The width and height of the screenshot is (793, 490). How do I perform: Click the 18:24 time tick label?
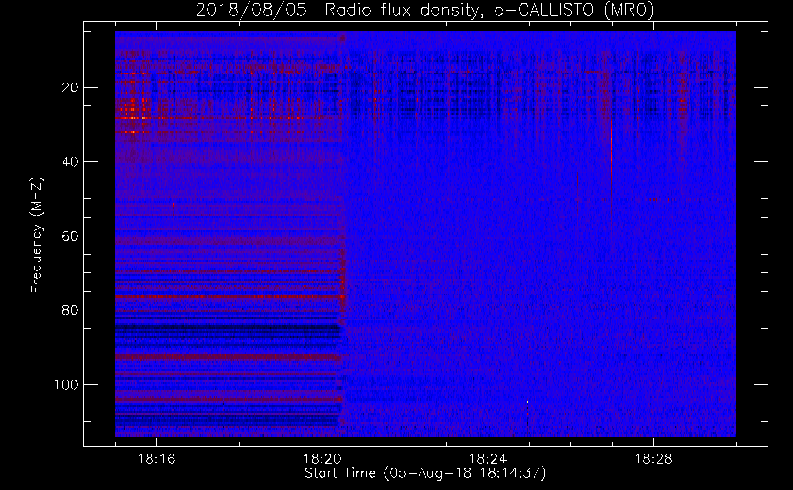(488, 459)
